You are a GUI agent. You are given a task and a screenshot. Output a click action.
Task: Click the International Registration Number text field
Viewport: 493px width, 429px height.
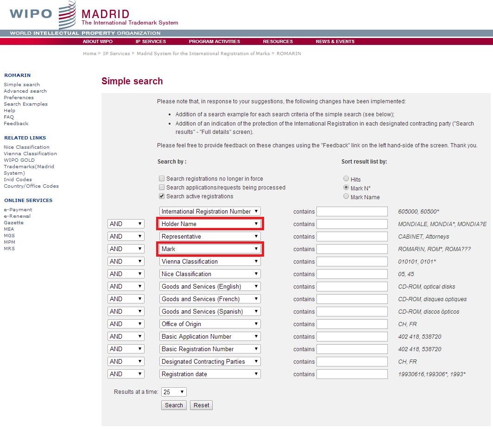click(352, 211)
